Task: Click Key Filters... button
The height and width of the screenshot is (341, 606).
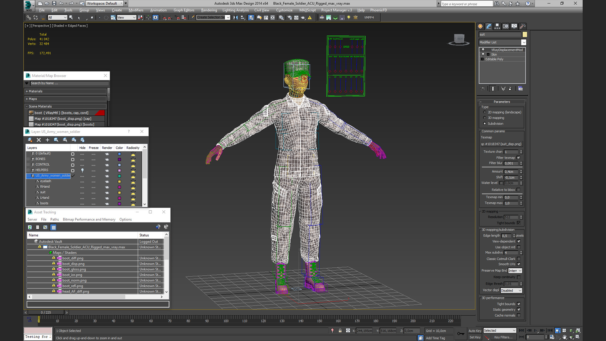Action: point(503,337)
